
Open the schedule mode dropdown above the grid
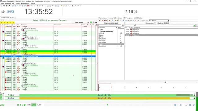[88, 23]
